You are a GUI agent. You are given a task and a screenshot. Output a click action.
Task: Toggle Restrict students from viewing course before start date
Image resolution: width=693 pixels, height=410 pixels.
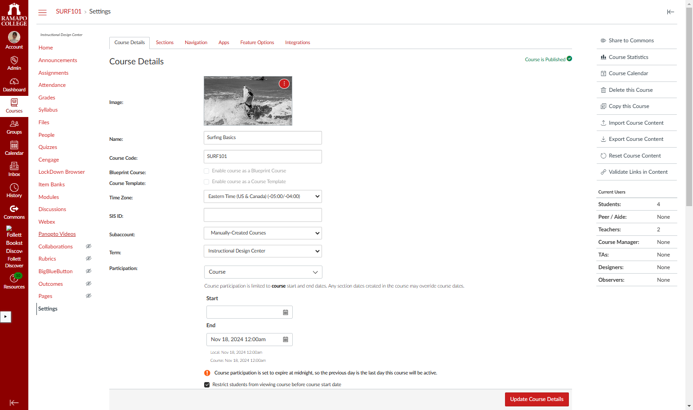pos(207,385)
